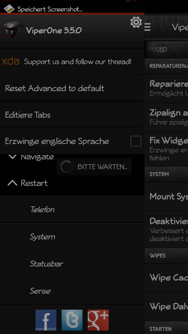Viewport: 188px width, 334px height.
Task: Click the orange xda logo
Action: click(10, 61)
